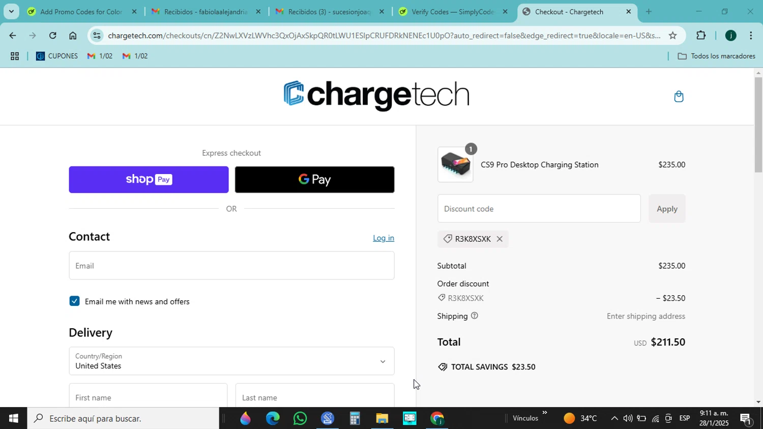This screenshot has width=763, height=429.
Task: Click the Apply discount button
Action: pyautogui.click(x=667, y=209)
